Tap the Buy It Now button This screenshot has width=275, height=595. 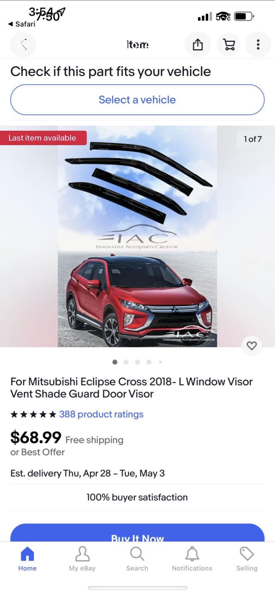point(137,532)
